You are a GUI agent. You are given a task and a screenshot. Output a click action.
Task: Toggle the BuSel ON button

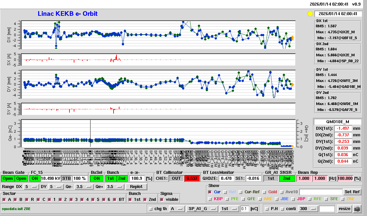coord(96,178)
